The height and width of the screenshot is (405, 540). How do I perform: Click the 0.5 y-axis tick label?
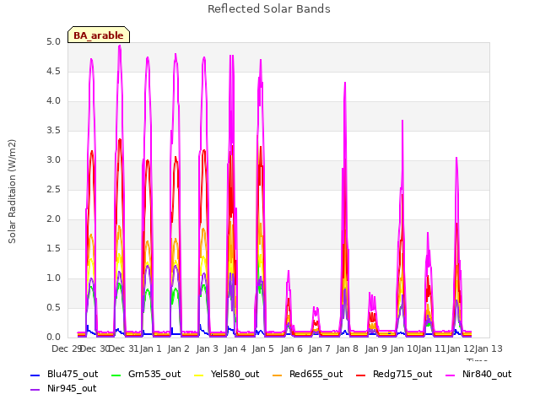pyautogui.click(x=53, y=307)
